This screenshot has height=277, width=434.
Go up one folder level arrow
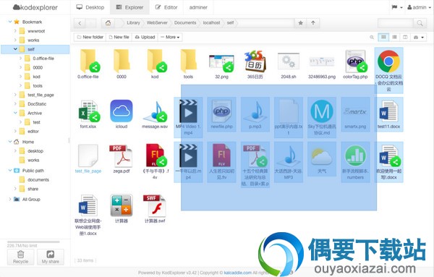313,23
